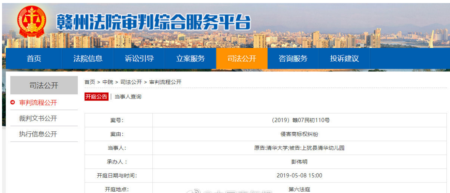Click the 开庭地点: label cell

pyautogui.click(x=119, y=188)
